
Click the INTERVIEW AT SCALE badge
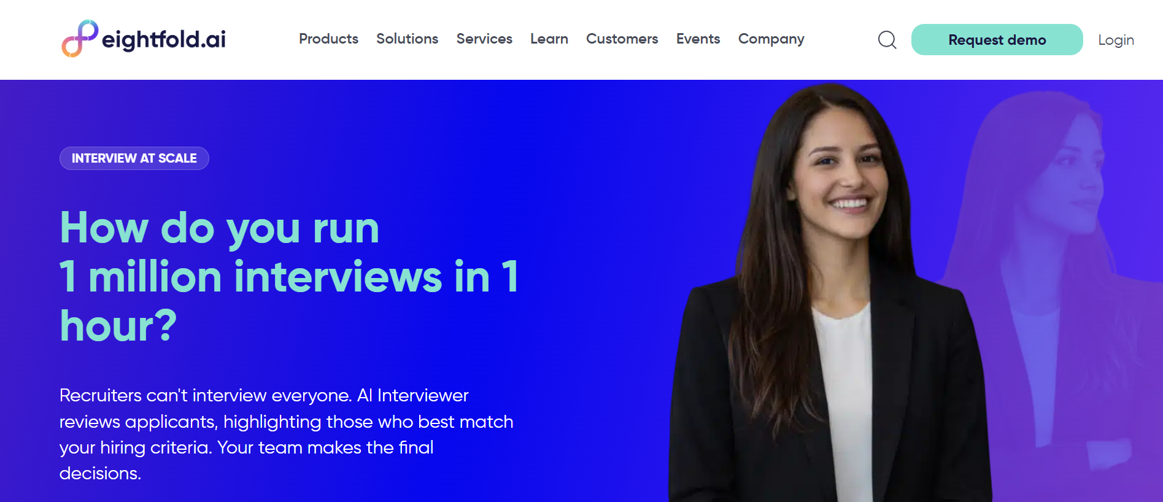tap(134, 158)
